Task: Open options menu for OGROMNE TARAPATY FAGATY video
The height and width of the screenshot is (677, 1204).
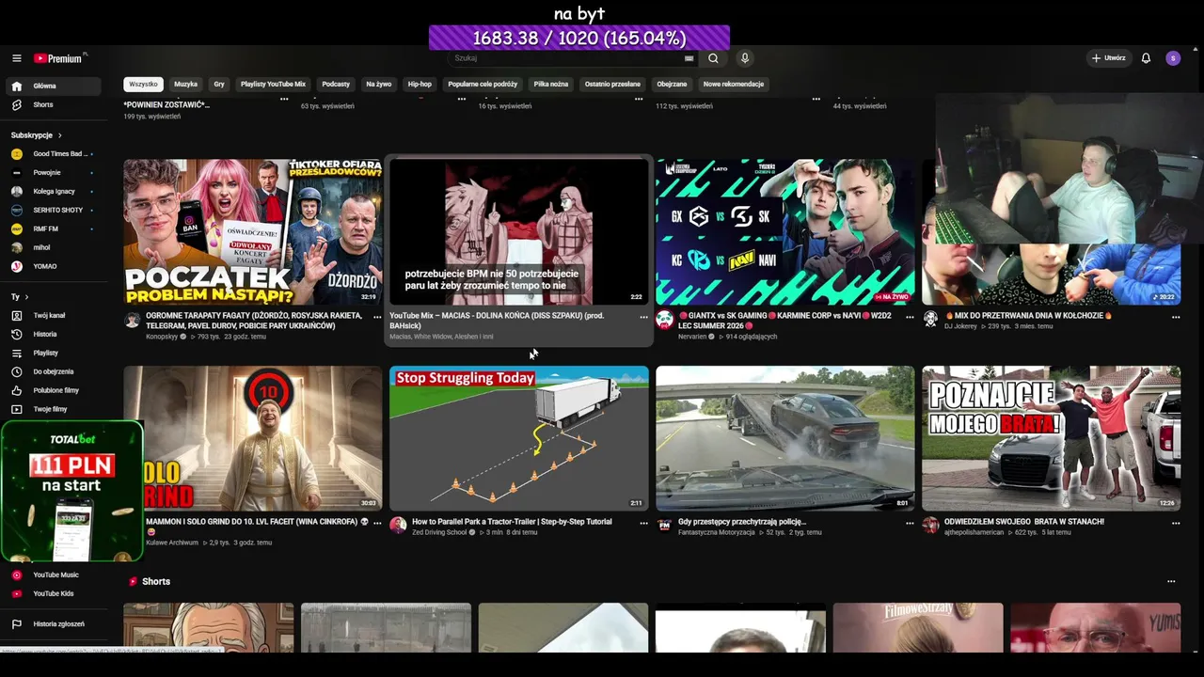Action: pos(377,317)
